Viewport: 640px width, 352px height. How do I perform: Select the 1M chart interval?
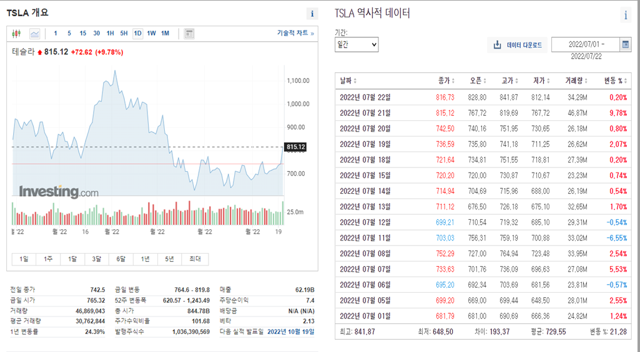[165, 34]
